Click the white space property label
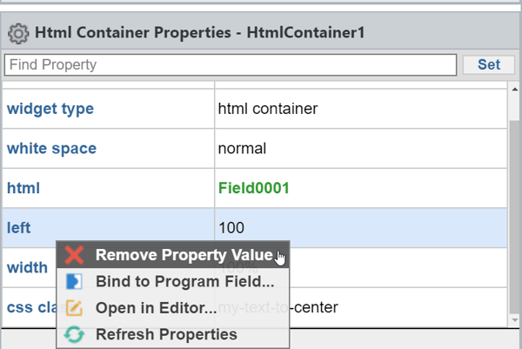522x349 pixels. click(51, 149)
